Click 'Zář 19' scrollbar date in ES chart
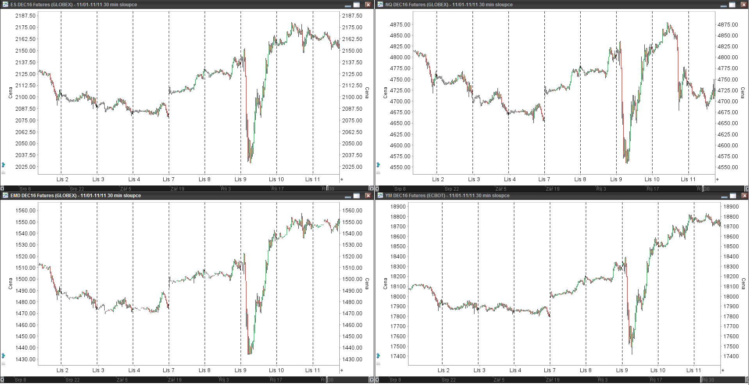This screenshot has width=749, height=385. point(177,189)
